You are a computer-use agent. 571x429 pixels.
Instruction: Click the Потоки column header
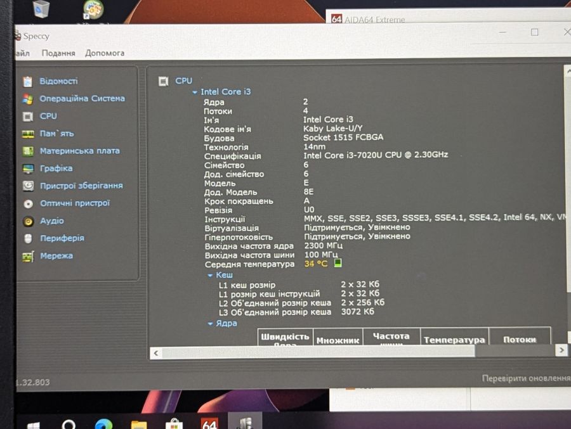[x=520, y=336]
